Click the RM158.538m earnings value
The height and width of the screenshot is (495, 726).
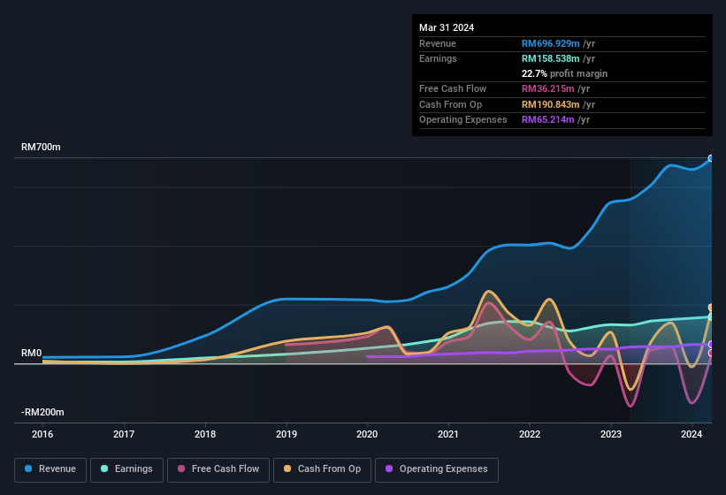click(x=551, y=58)
